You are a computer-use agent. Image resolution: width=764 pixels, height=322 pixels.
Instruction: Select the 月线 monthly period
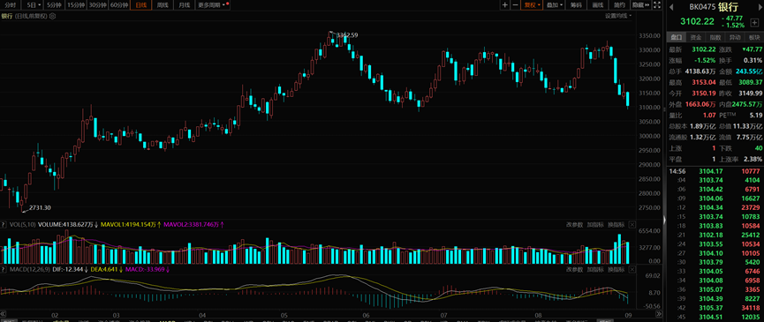point(185,5)
